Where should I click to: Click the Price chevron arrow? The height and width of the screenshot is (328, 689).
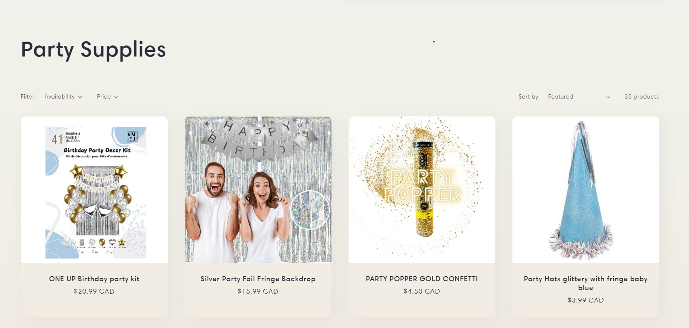coord(116,97)
